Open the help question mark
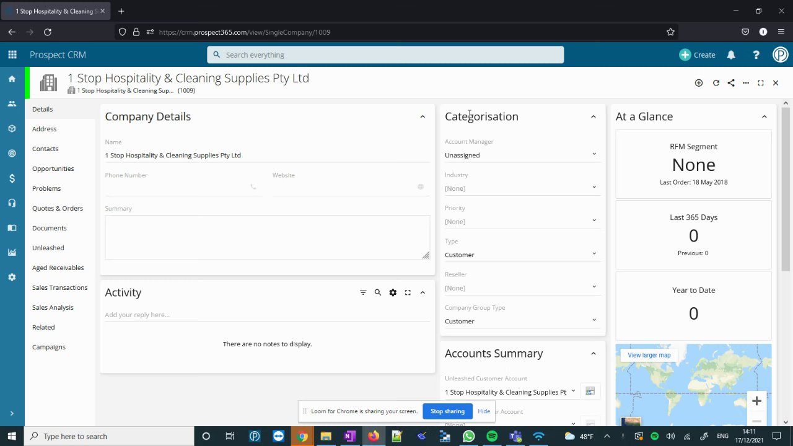The image size is (793, 446). (756, 55)
